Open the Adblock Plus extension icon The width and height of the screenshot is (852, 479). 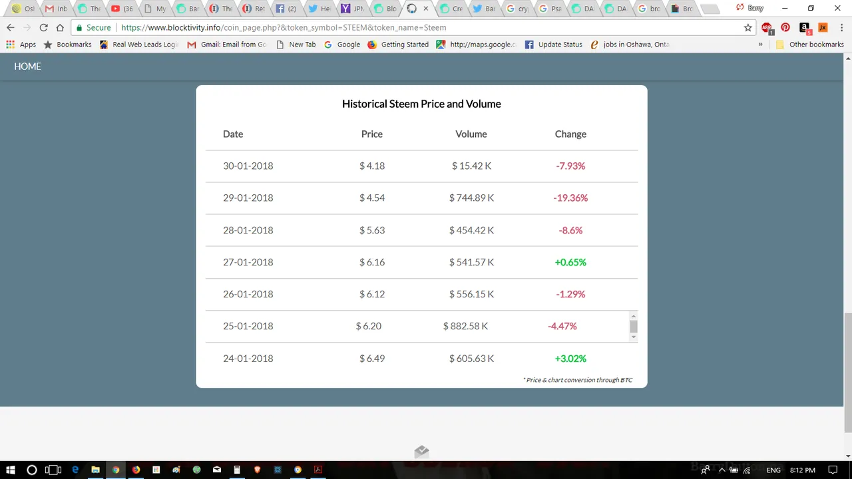(767, 28)
